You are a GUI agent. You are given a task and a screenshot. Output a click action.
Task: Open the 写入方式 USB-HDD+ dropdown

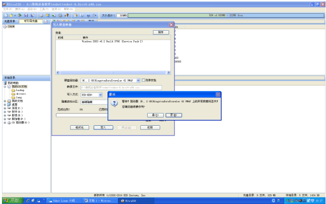tap(100, 95)
